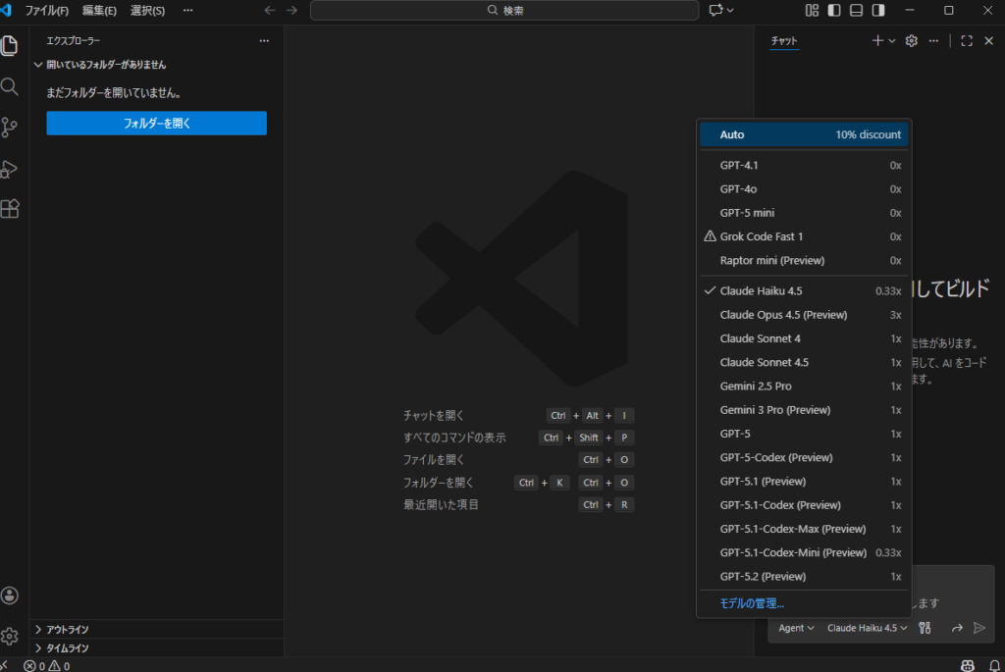Open the Extensions view icon
1005x672 pixels.
click(10, 209)
